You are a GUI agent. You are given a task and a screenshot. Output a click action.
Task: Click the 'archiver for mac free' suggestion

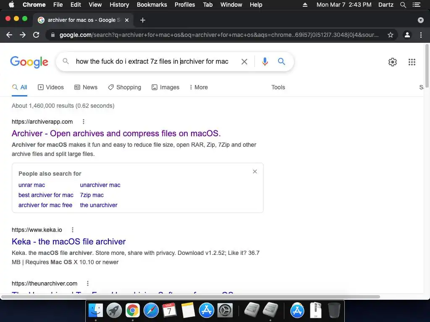click(x=45, y=205)
